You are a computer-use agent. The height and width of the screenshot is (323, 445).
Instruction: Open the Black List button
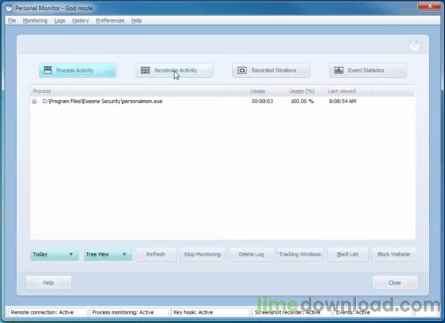[347, 254]
